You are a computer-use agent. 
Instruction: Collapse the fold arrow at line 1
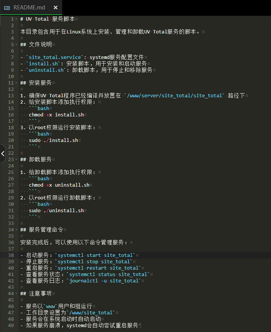point(17,19)
